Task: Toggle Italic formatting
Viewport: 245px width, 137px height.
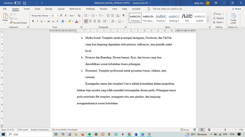Action: click(x=37, y=21)
